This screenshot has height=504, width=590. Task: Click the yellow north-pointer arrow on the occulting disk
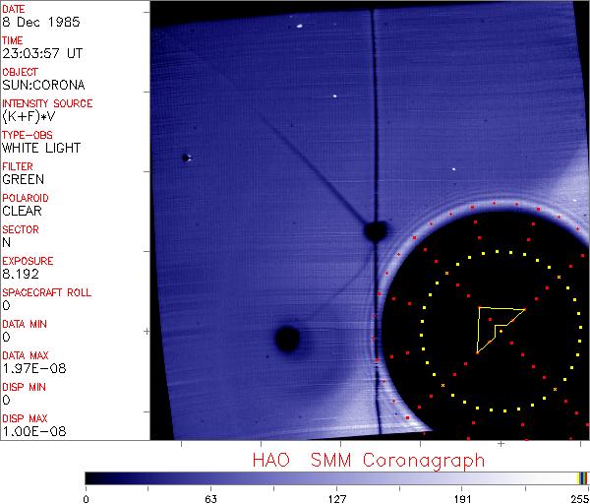pos(496,324)
